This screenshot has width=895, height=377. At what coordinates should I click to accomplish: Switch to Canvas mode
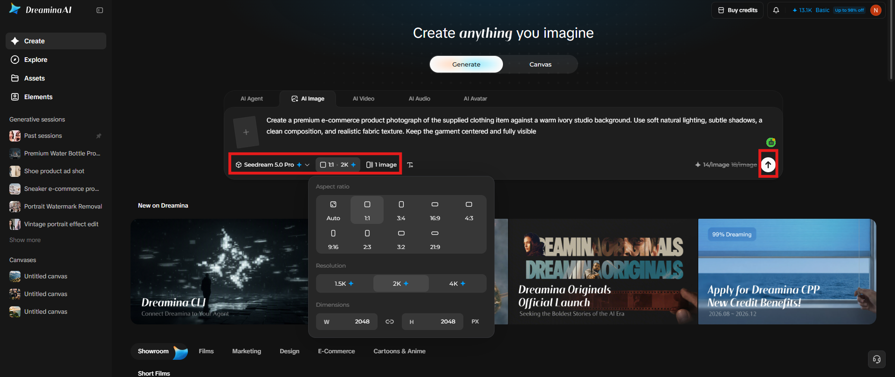point(540,64)
